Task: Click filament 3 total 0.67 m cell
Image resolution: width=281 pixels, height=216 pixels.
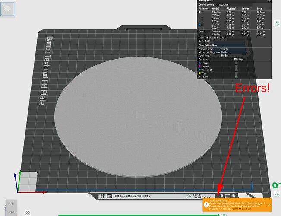Action: 260,19
